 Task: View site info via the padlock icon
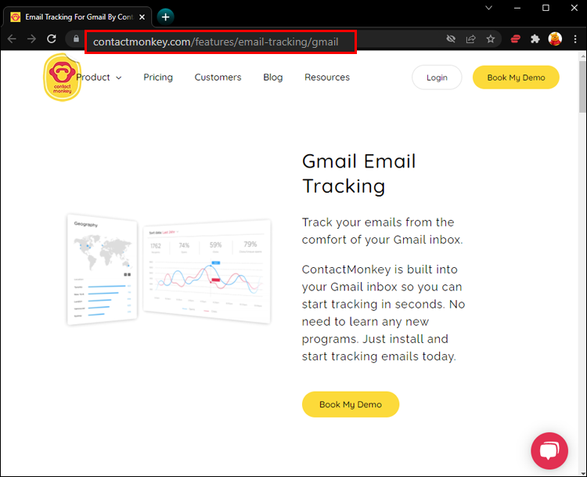click(x=76, y=39)
